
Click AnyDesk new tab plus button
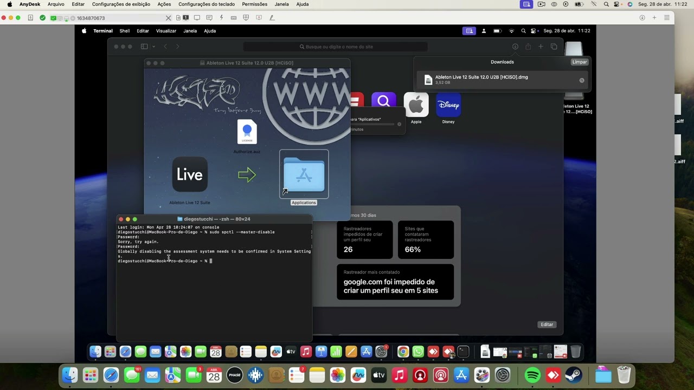[x=654, y=18]
